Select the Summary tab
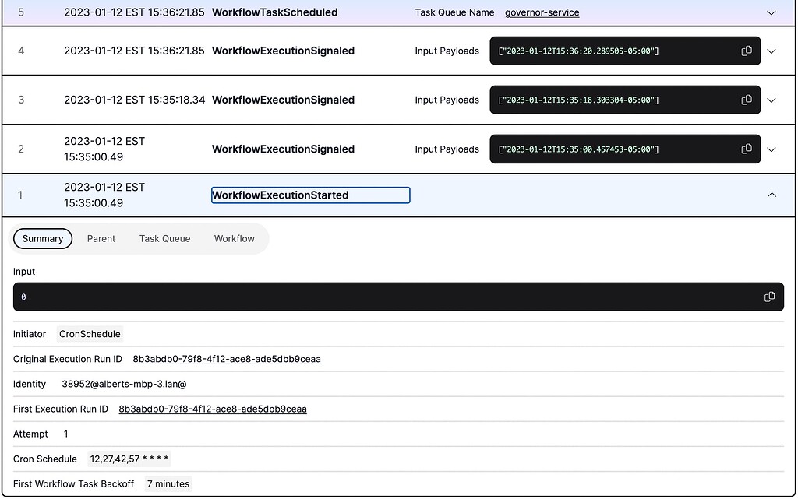The width and height of the screenshot is (798, 499). [42, 238]
